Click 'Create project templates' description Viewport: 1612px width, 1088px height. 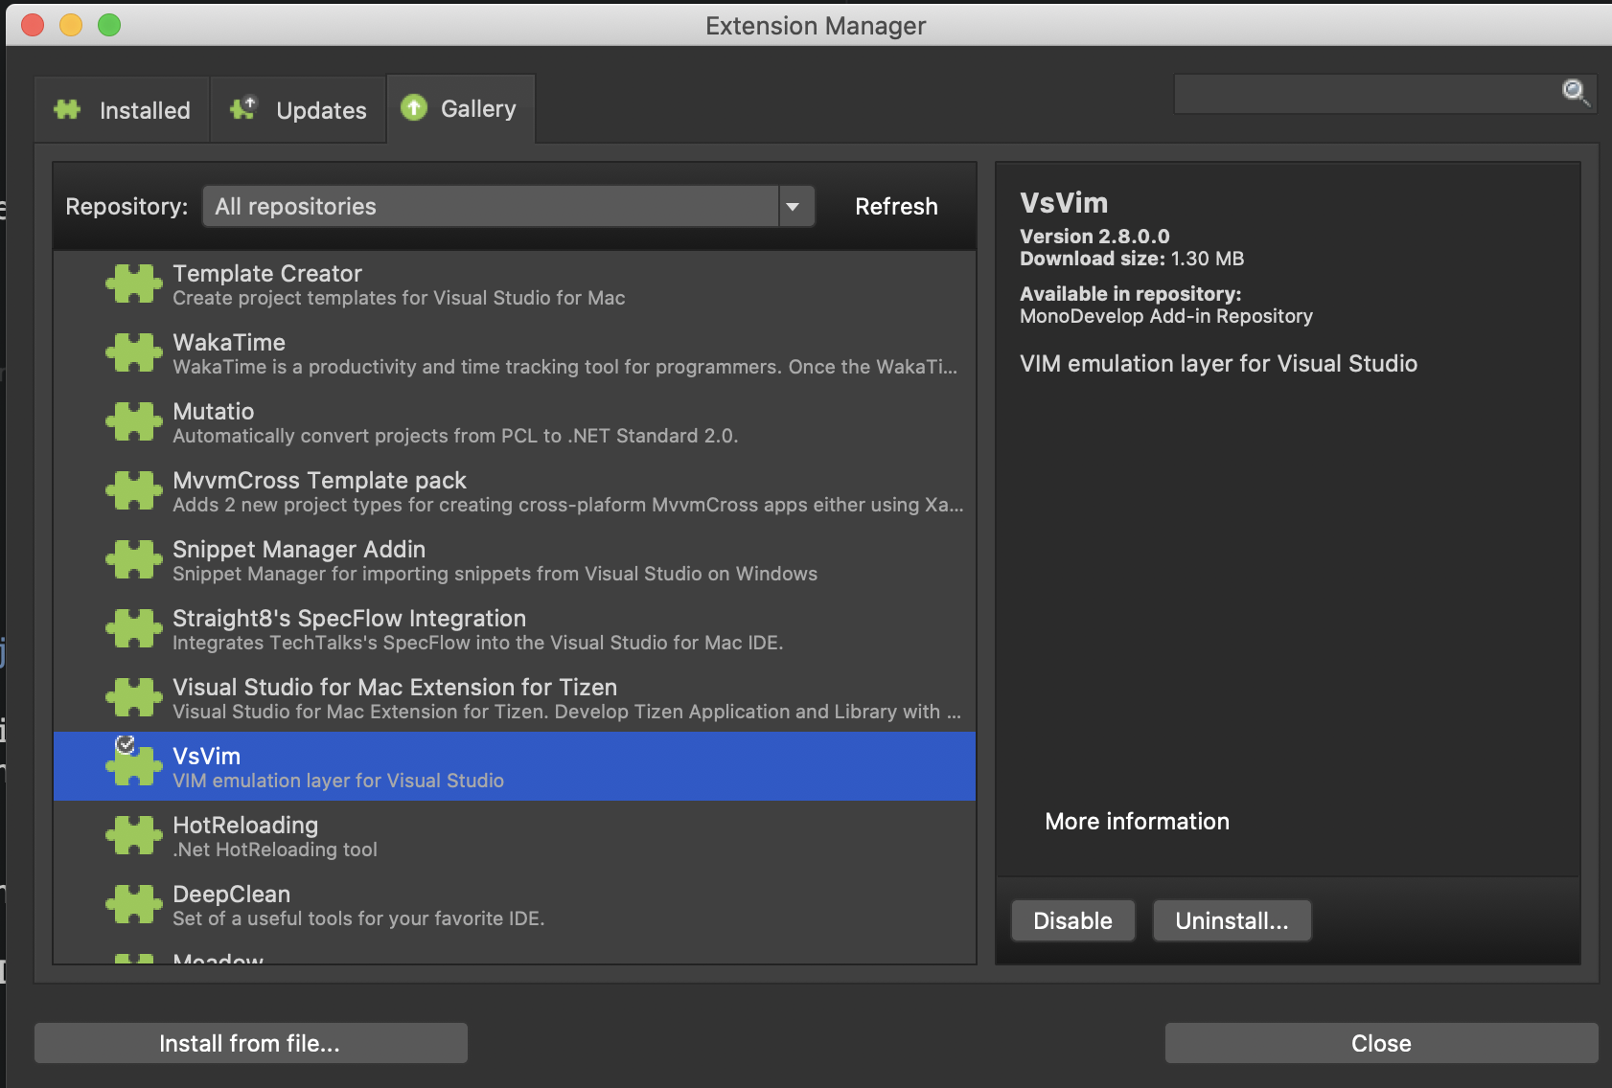(399, 298)
